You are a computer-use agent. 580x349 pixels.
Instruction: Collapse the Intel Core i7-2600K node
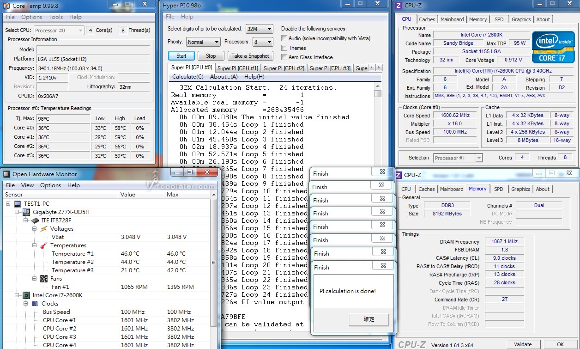click(18, 295)
